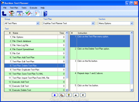
Task: Click the blue plus add button
Action: point(55,95)
